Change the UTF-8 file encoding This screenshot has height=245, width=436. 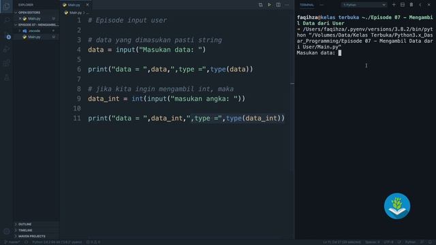pyautogui.click(x=388, y=242)
